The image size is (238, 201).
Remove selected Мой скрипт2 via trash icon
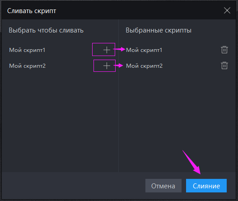[224, 65]
